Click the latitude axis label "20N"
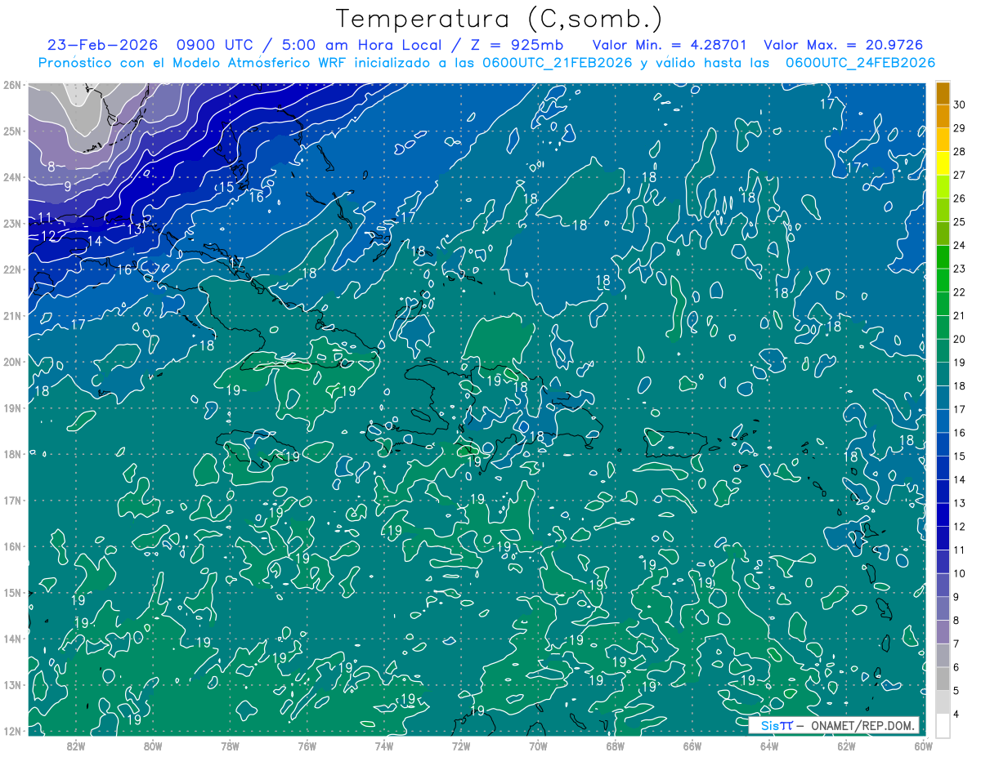 click(x=11, y=362)
